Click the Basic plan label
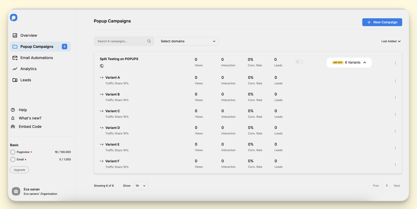 [14, 145]
